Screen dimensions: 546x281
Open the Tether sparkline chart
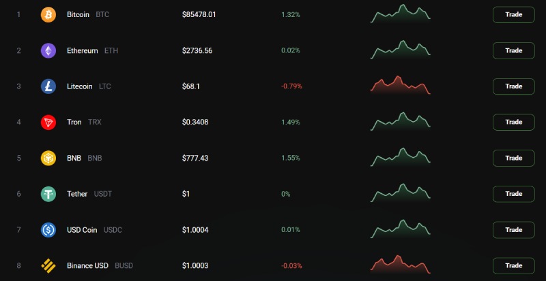[x=401, y=193]
